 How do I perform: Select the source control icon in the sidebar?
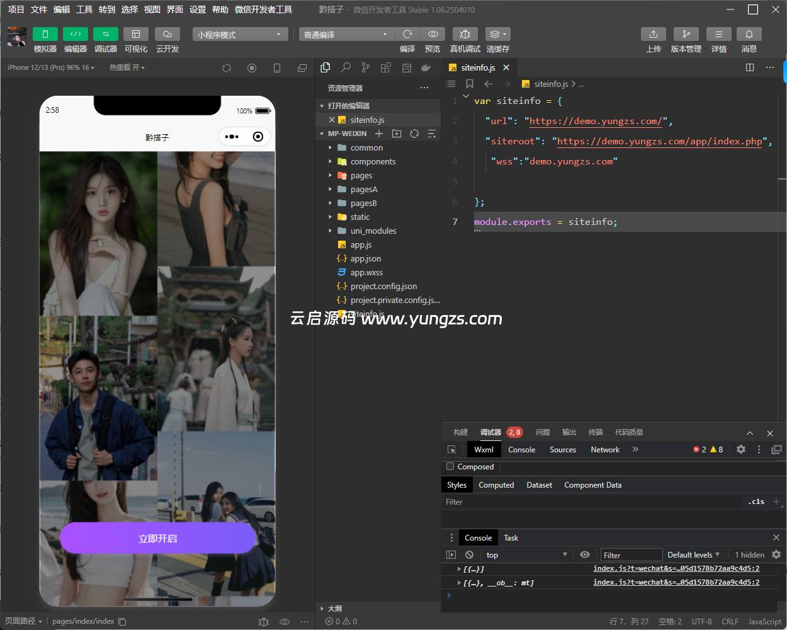pyautogui.click(x=365, y=67)
